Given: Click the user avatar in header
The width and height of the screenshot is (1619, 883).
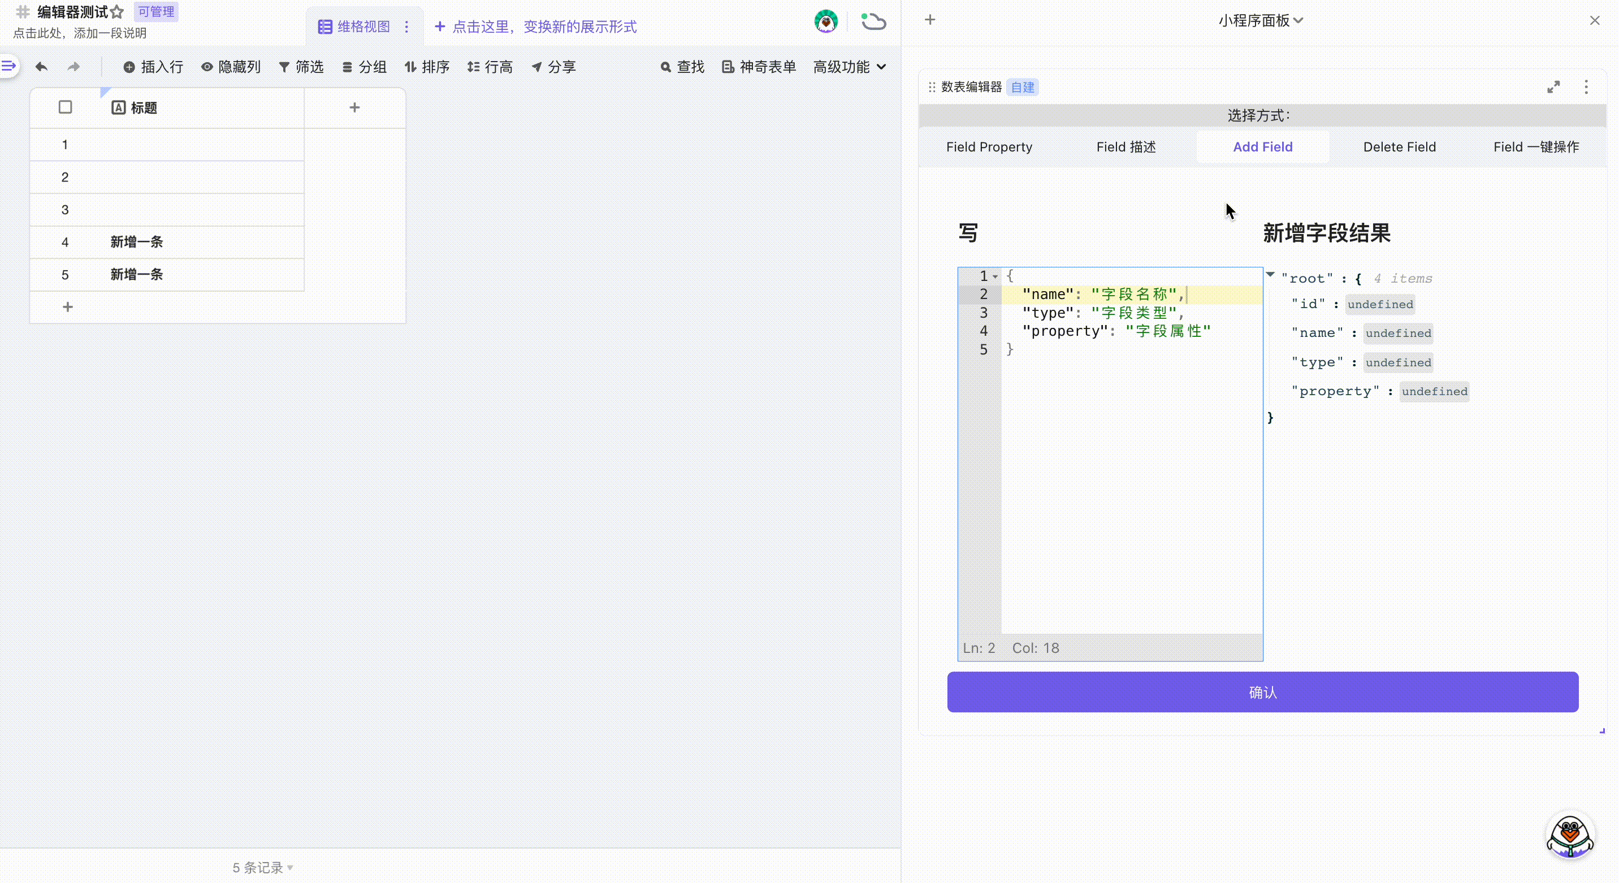Looking at the screenshot, I should click(x=826, y=21).
